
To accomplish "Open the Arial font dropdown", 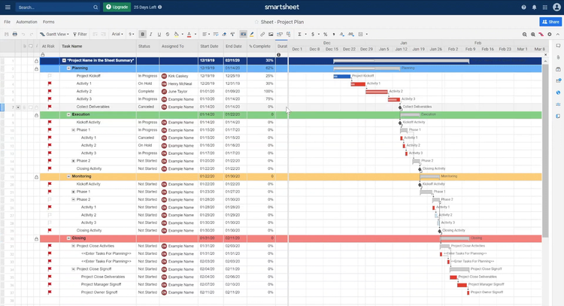I will point(117,34).
